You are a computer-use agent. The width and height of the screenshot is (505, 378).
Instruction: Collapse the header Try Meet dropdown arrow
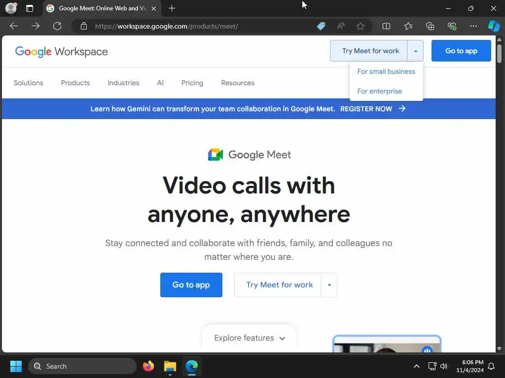pyautogui.click(x=415, y=51)
